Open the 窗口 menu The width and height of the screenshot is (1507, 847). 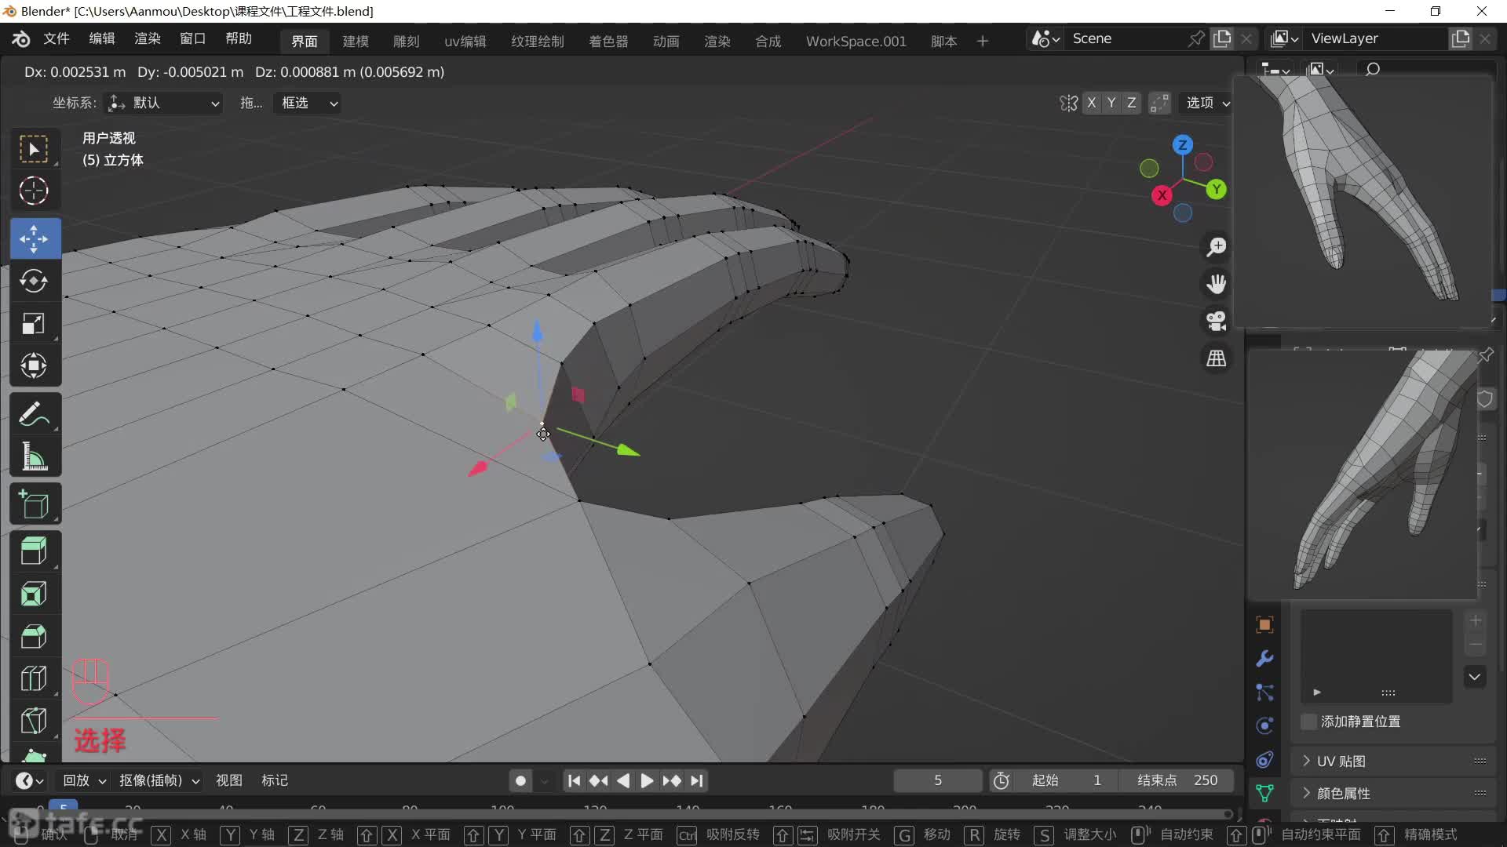click(193, 38)
